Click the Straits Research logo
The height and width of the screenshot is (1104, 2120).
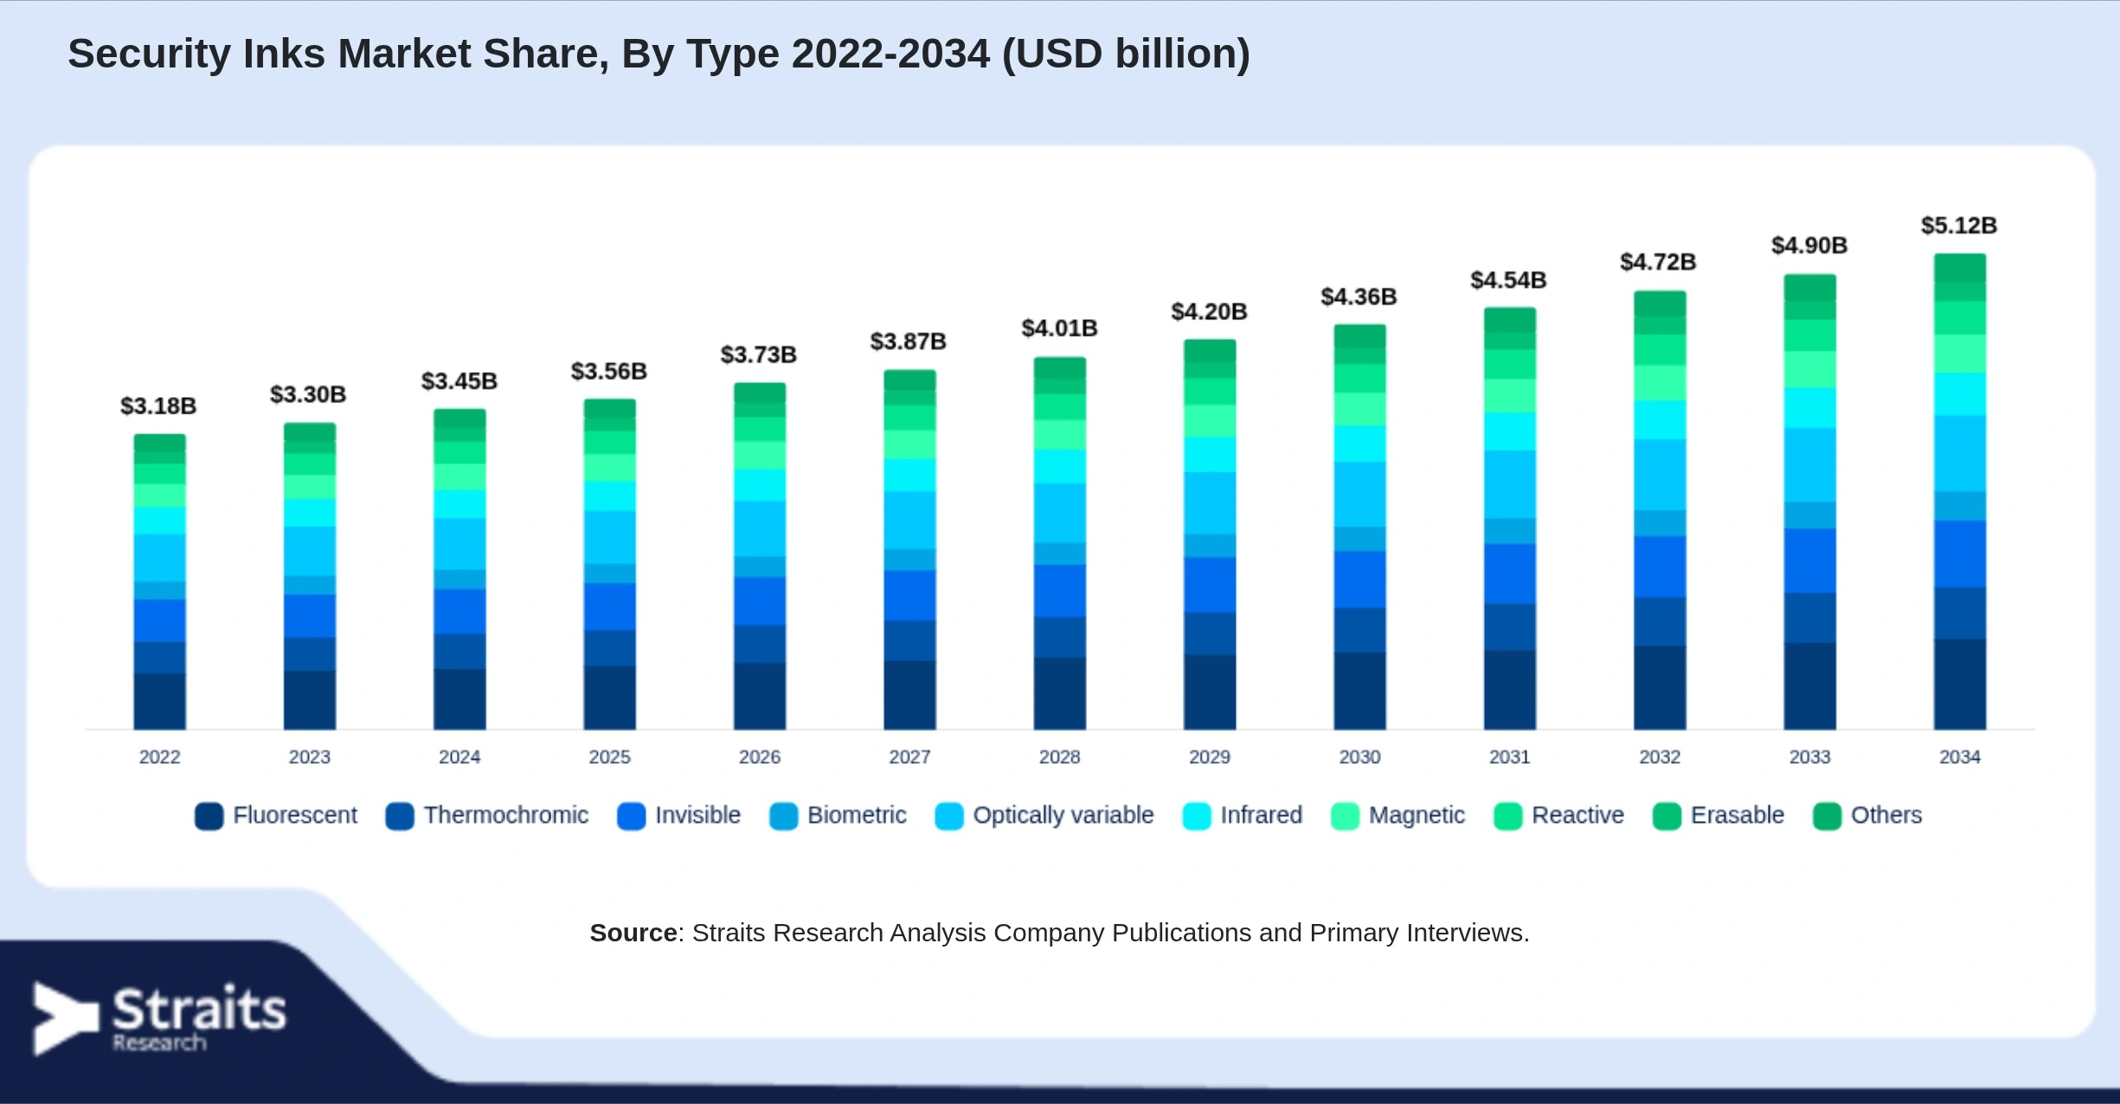[x=160, y=1018]
